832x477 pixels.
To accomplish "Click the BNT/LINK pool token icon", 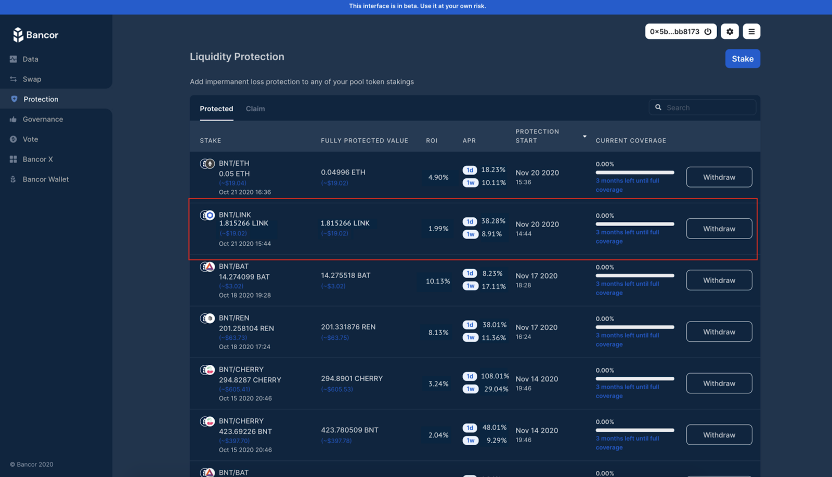I will (207, 215).
